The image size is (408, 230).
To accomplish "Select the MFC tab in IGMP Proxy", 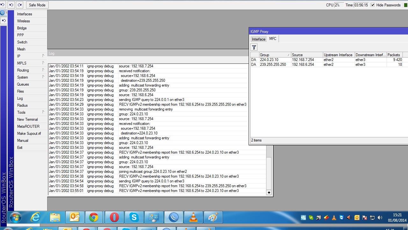I will pyautogui.click(x=273, y=39).
